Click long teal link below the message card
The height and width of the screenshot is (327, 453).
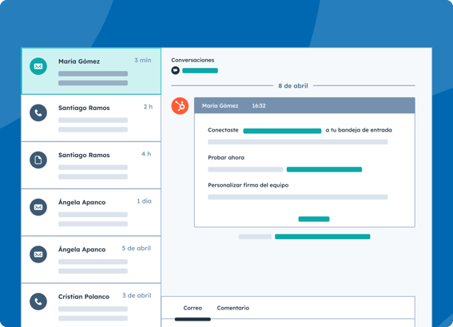click(x=323, y=237)
